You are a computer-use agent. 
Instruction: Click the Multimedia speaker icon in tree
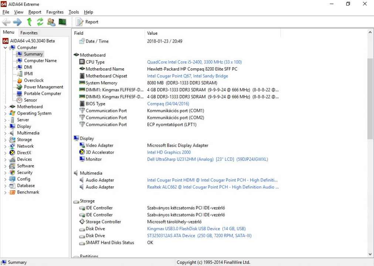[12, 133]
